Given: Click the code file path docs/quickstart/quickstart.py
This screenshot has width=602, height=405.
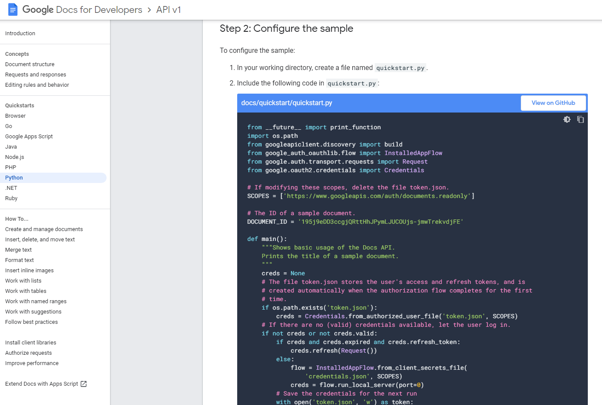Looking at the screenshot, I should 287,103.
